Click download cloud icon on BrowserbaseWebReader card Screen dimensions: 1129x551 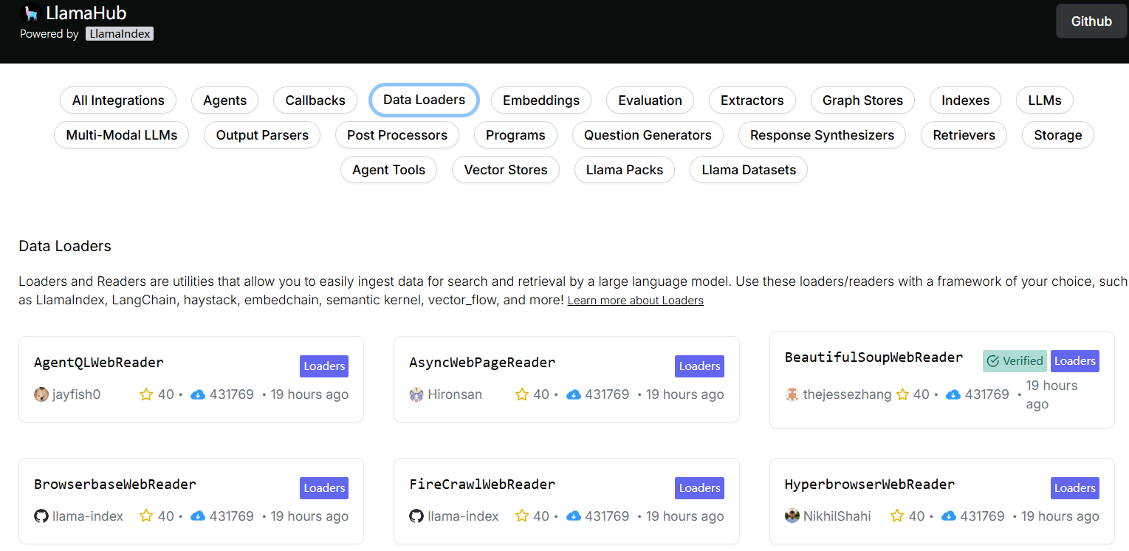pos(198,516)
